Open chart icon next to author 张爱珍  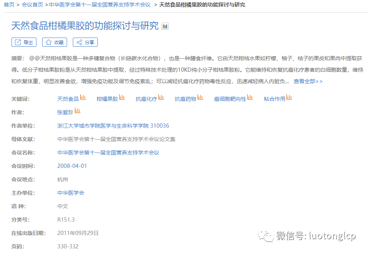(77, 110)
